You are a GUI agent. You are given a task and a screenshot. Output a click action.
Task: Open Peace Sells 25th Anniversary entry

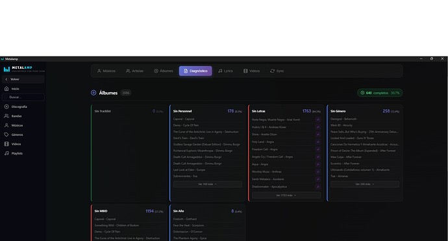click(364, 132)
